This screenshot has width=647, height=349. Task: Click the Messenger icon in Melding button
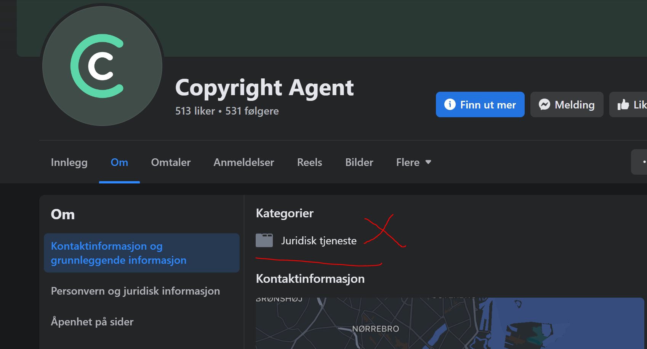pos(545,104)
